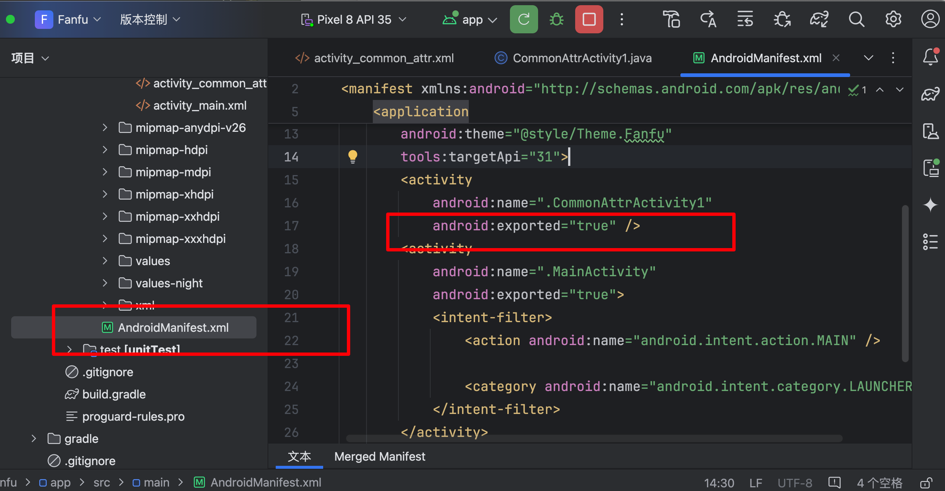Open the 版本控制 version control dropdown
The width and height of the screenshot is (945, 491).
[150, 19]
